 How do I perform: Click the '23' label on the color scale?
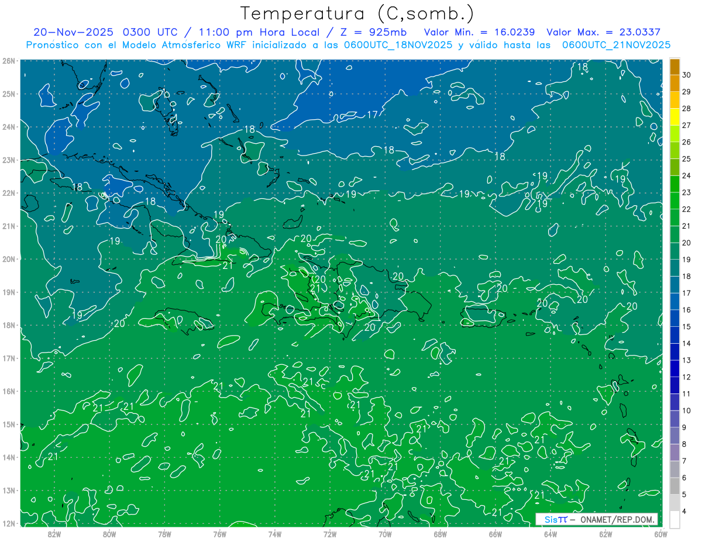686,192
